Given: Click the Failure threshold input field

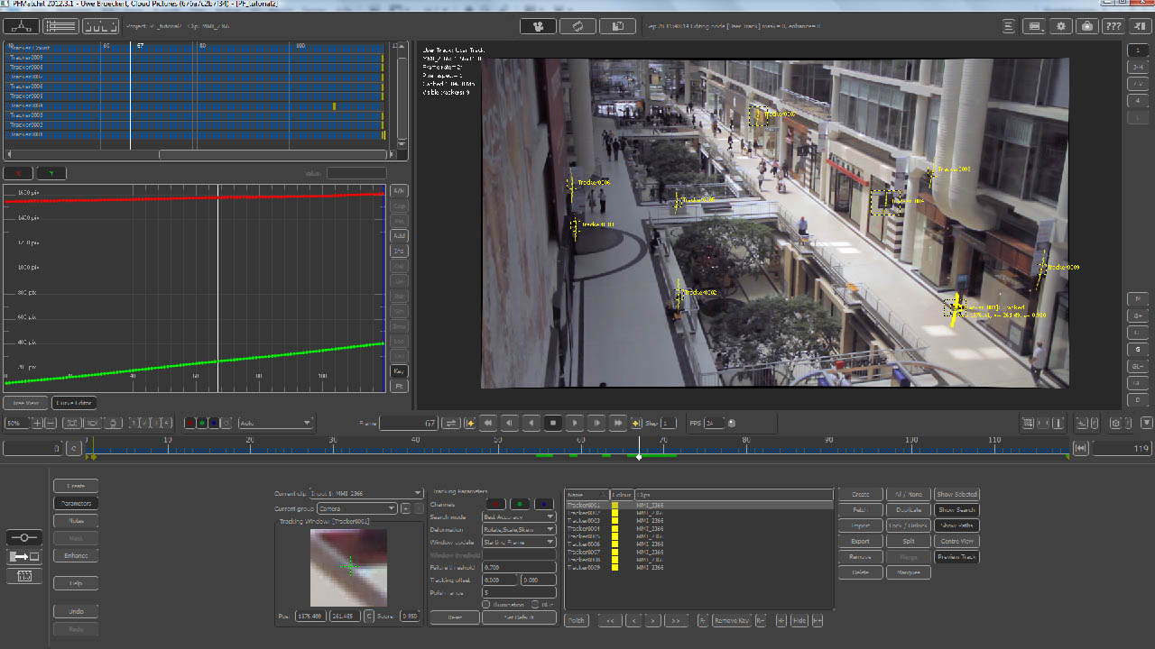Looking at the screenshot, I should [x=519, y=568].
